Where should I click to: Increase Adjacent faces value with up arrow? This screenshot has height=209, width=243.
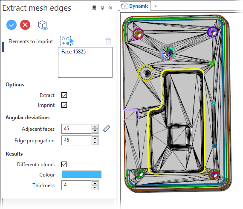pos(95,127)
